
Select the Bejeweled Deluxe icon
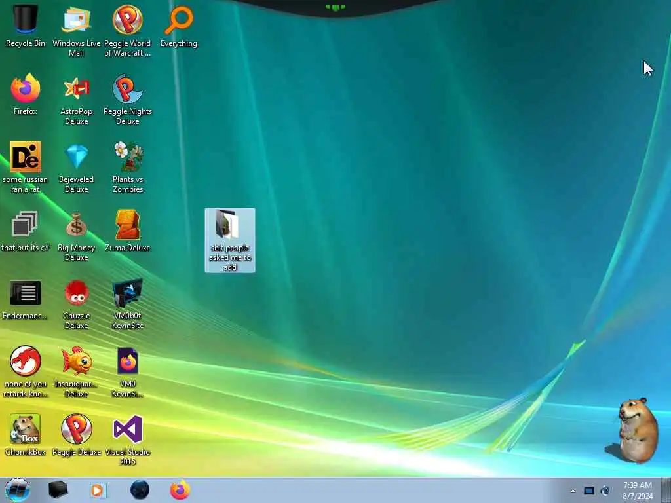tap(76, 167)
